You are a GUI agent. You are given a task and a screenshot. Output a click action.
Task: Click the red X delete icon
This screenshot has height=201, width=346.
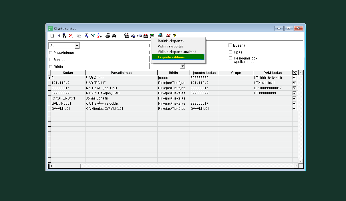click(71, 36)
